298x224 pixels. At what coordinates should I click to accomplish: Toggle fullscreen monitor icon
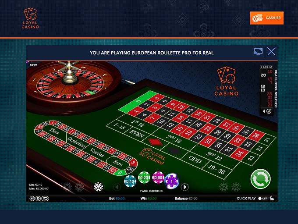(258, 51)
